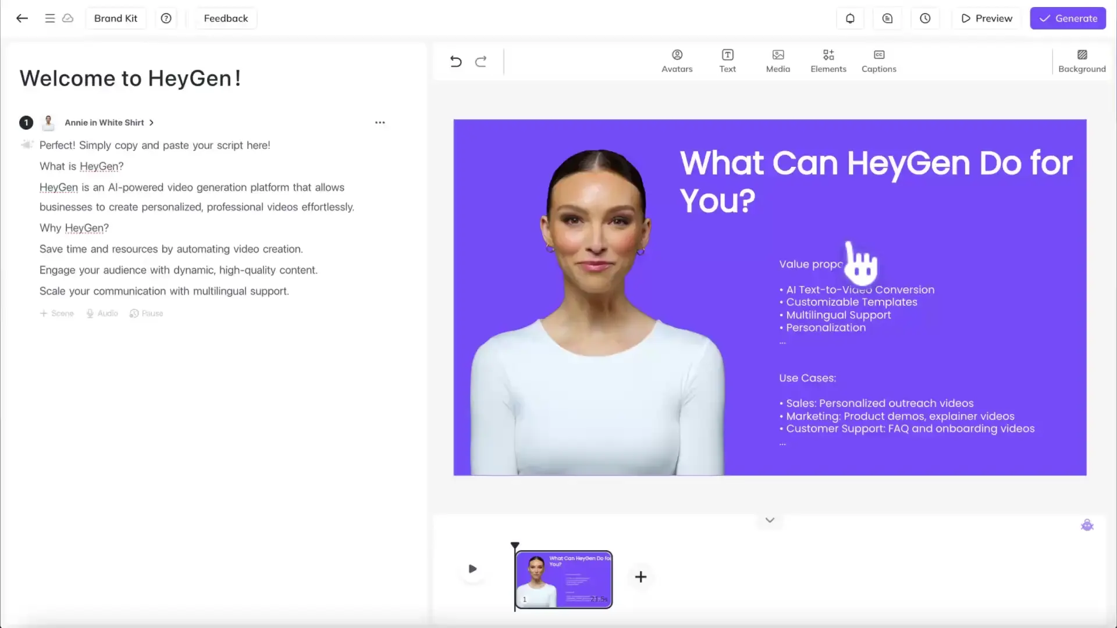Open the comments icon
This screenshot has width=1117, height=628.
click(x=887, y=19)
